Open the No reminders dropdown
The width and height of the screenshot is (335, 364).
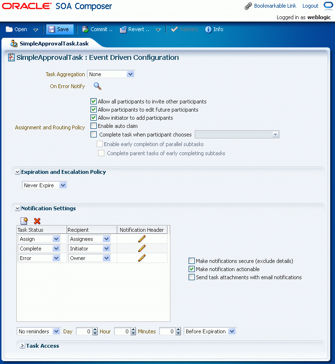[38, 331]
